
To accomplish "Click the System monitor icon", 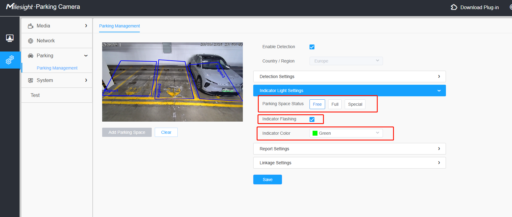I will [31, 80].
